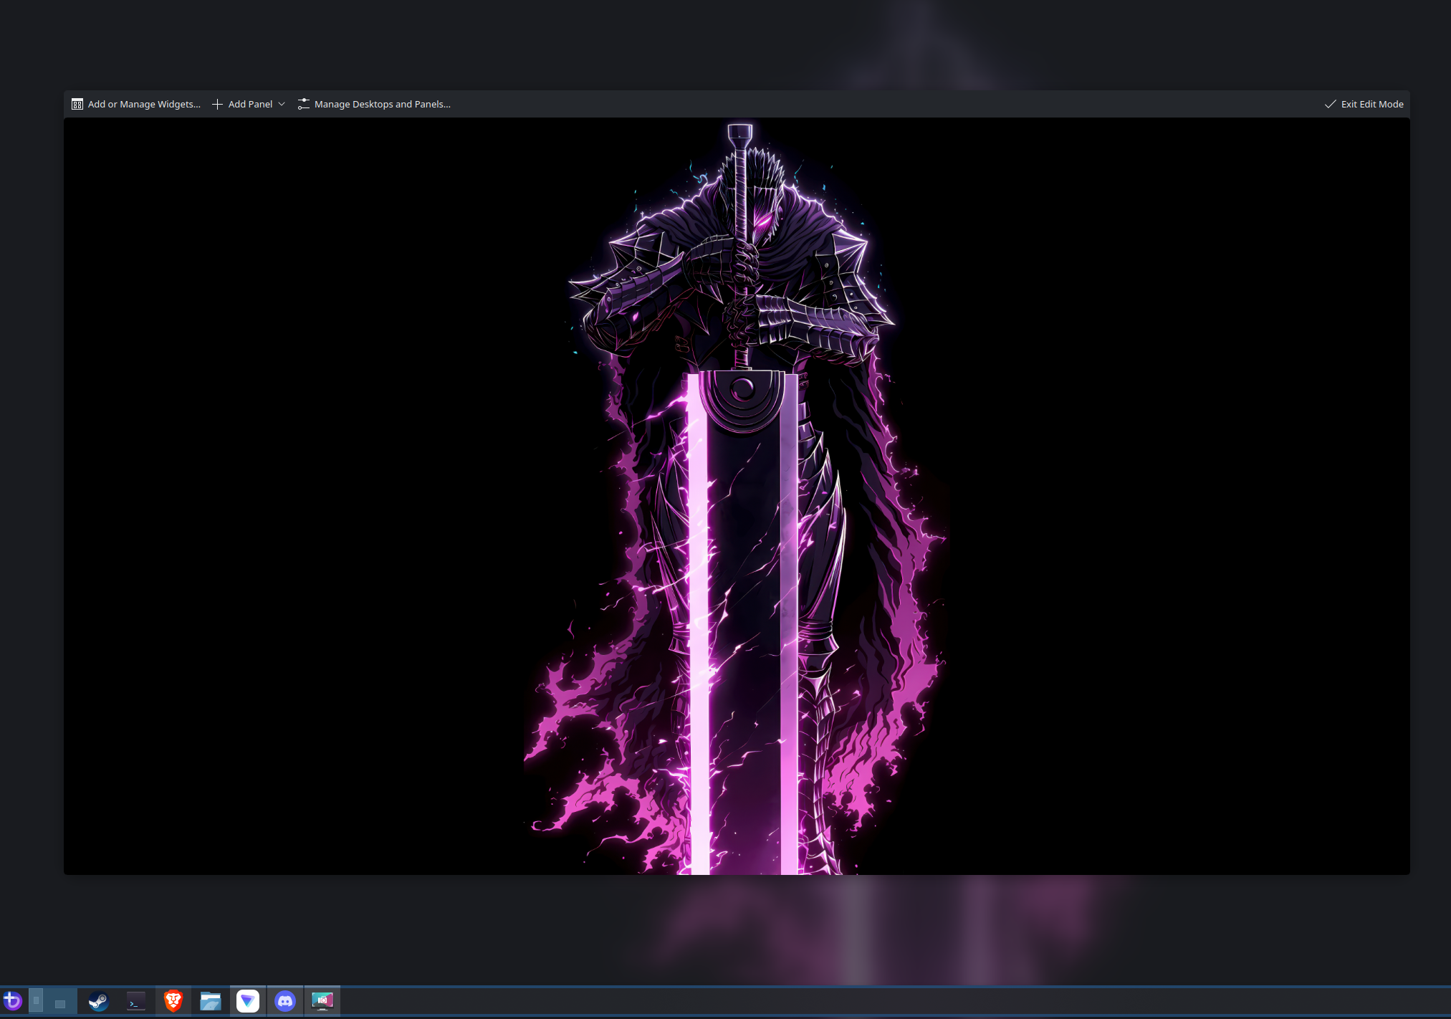This screenshot has width=1451, height=1019.
Task: Open Manage Desktops and Panels
Action: coord(382,104)
